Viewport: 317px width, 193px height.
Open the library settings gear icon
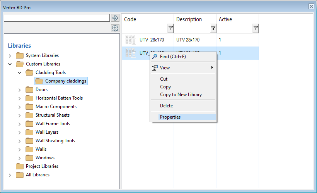[x=115, y=28]
